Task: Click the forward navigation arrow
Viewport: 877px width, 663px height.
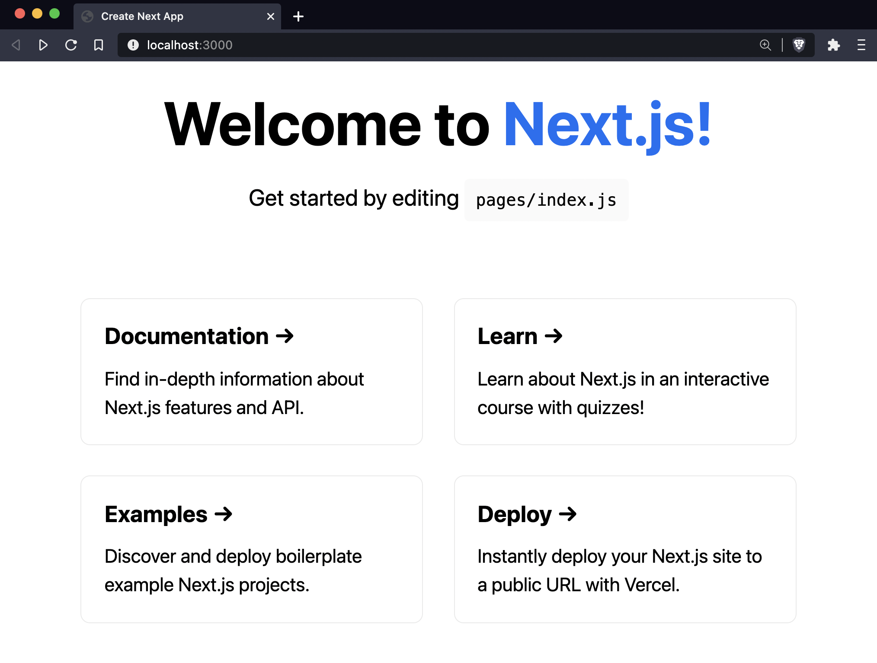Action: [x=43, y=45]
